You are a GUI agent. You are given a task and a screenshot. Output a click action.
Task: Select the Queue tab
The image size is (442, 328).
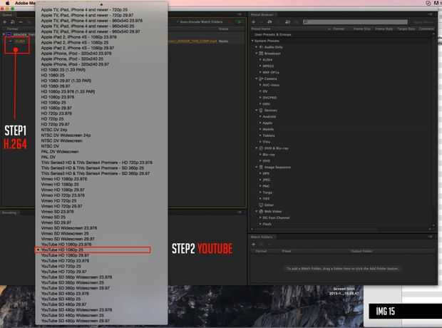click(x=7, y=14)
